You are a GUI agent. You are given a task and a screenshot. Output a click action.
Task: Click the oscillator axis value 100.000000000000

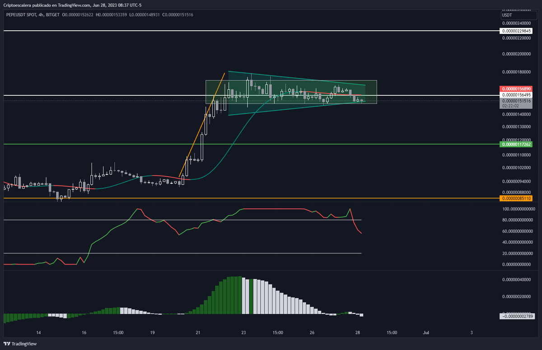(x=518, y=209)
